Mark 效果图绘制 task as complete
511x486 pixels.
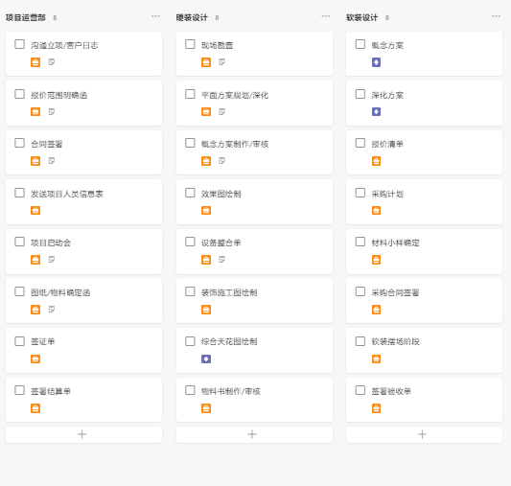point(190,193)
